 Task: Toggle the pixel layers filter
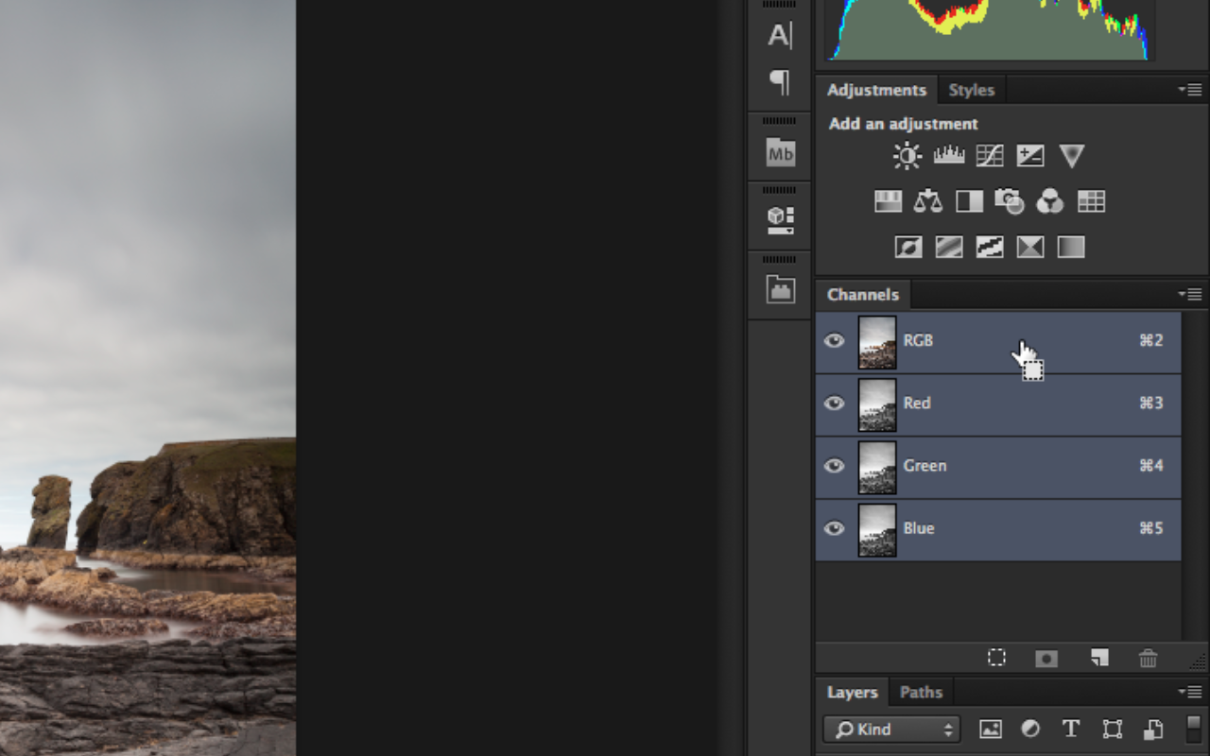pyautogui.click(x=990, y=729)
